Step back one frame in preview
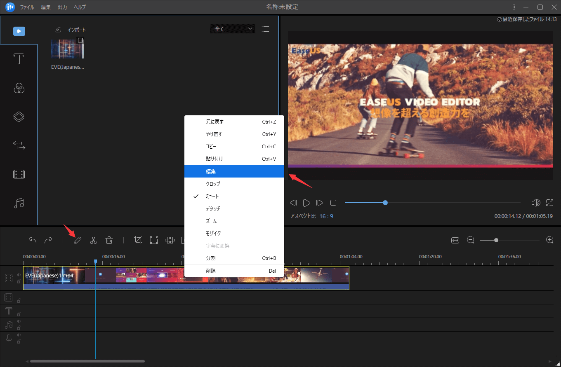Viewport: 561px width, 367px height. click(x=293, y=203)
